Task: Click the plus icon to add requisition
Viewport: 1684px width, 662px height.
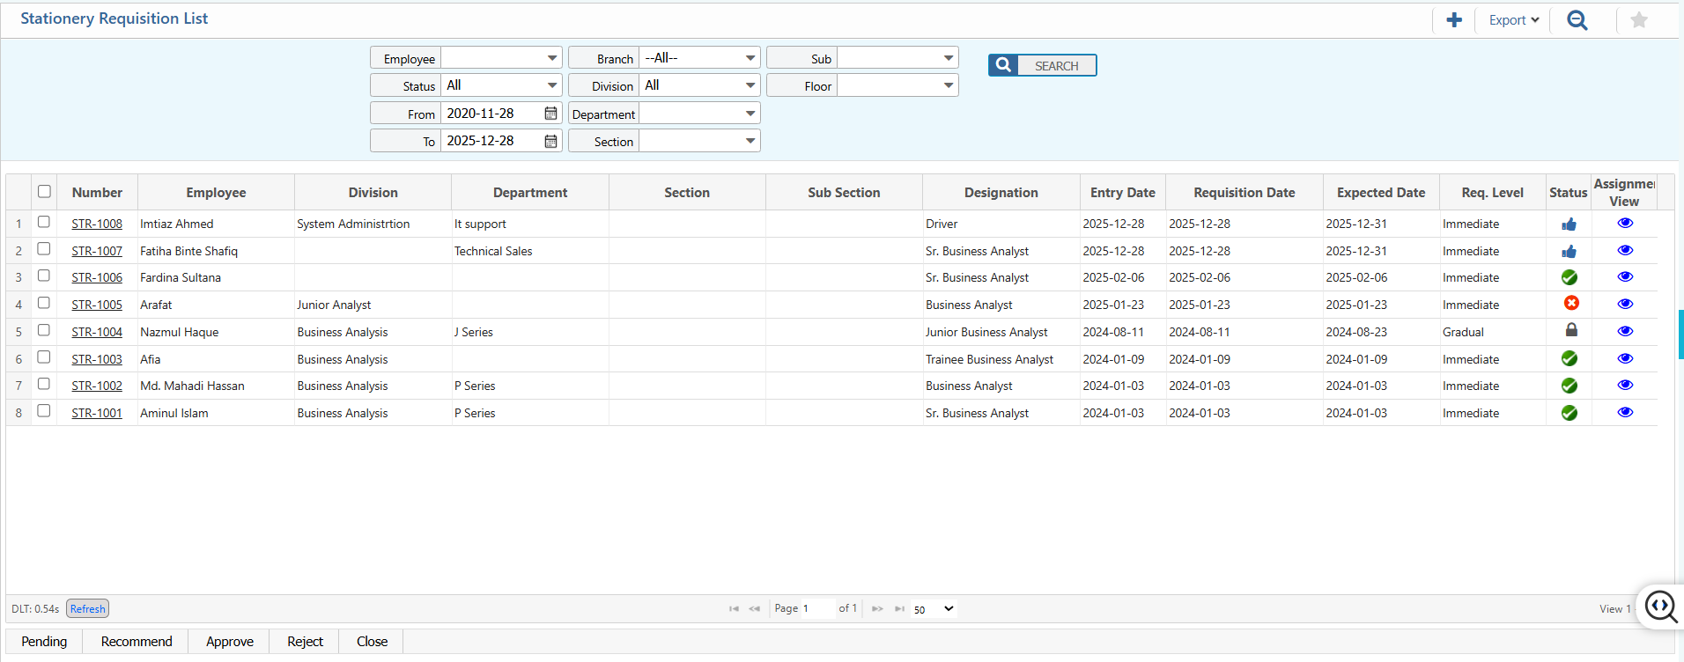Action: (1454, 20)
